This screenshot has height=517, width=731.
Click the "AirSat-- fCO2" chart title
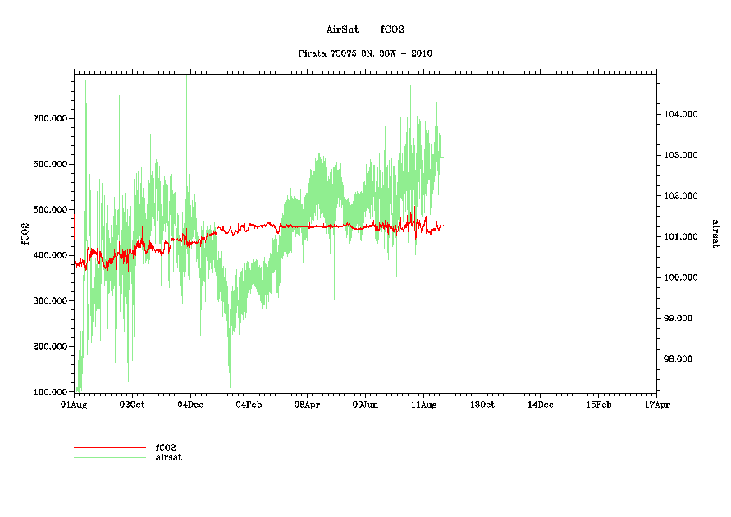[365, 30]
